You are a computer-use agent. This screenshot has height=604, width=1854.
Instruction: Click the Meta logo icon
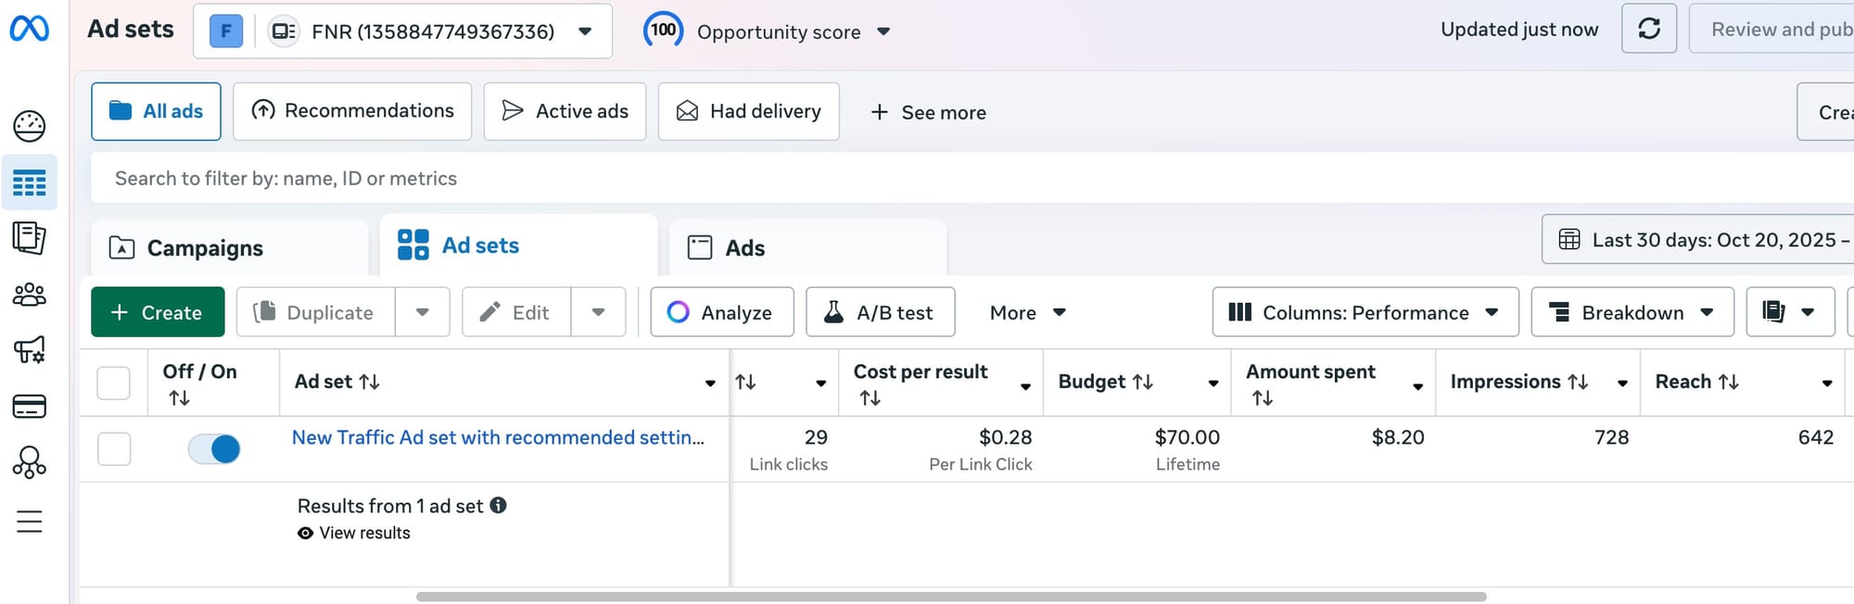point(29,30)
